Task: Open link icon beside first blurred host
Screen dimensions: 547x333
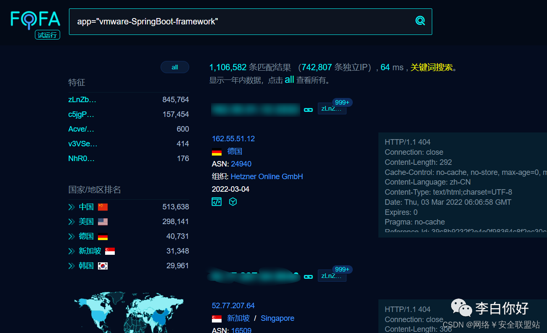Action: (309, 110)
